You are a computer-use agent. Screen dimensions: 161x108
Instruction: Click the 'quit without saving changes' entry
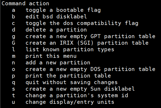point(72,82)
